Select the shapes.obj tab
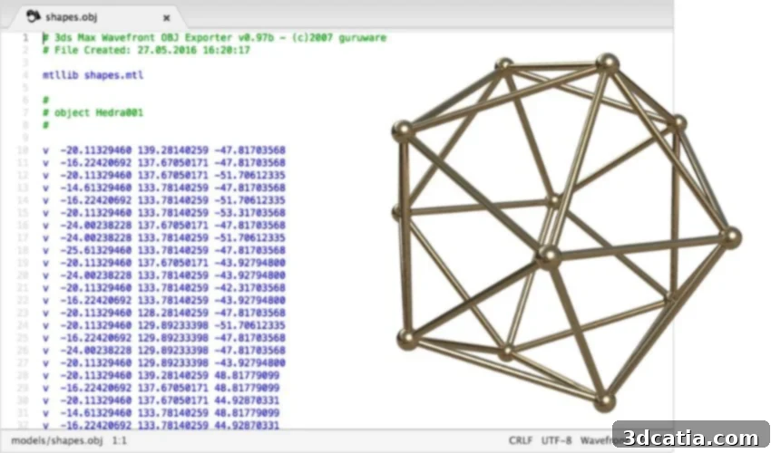Screen dimensions: 771x453 tap(97, 17)
